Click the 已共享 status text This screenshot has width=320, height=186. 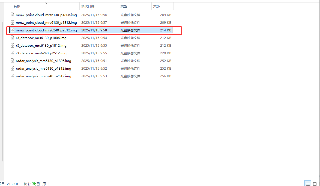[41, 184]
